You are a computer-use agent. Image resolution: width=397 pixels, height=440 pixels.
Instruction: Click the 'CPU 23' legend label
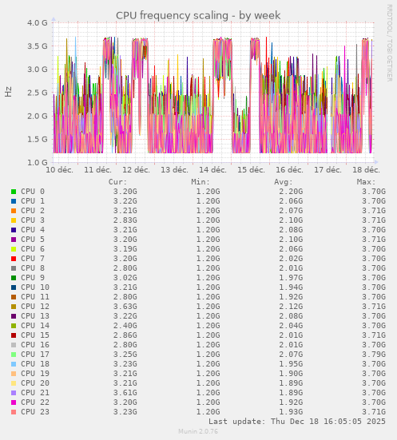35,412
